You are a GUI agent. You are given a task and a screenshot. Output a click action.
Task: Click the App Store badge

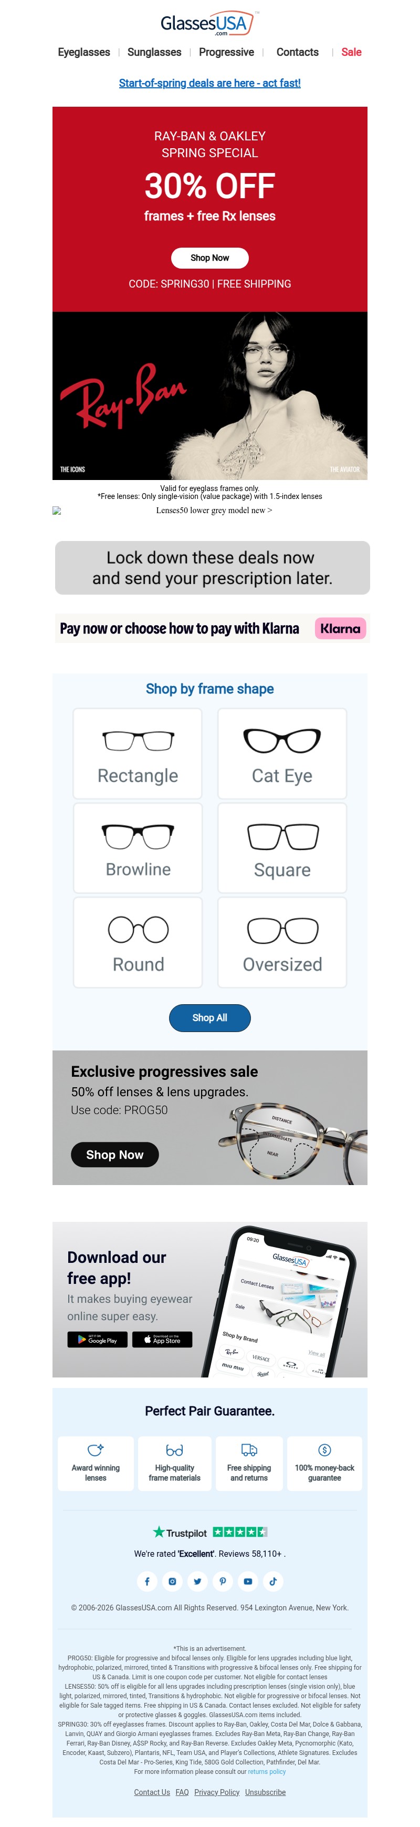(x=162, y=1340)
